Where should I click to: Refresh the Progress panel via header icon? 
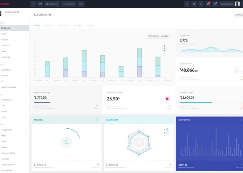pos(97,120)
